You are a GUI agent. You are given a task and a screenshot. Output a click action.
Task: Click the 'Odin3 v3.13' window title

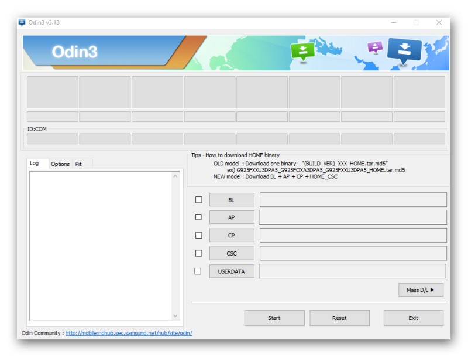pyautogui.click(x=44, y=22)
